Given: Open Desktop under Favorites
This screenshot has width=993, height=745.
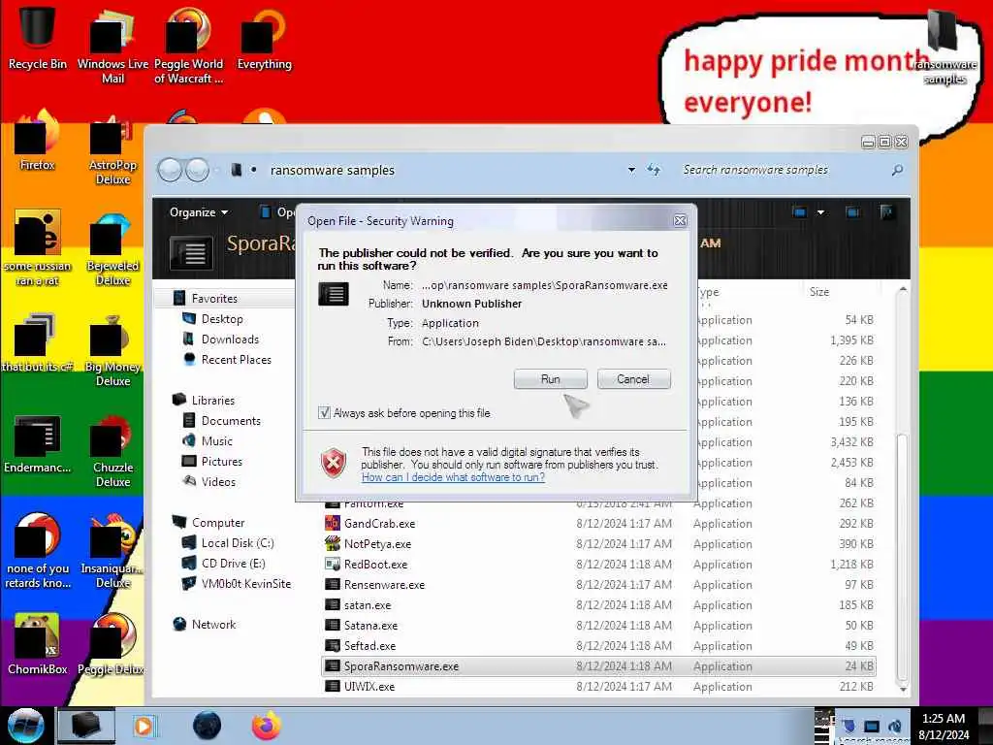Looking at the screenshot, I should coord(222,318).
